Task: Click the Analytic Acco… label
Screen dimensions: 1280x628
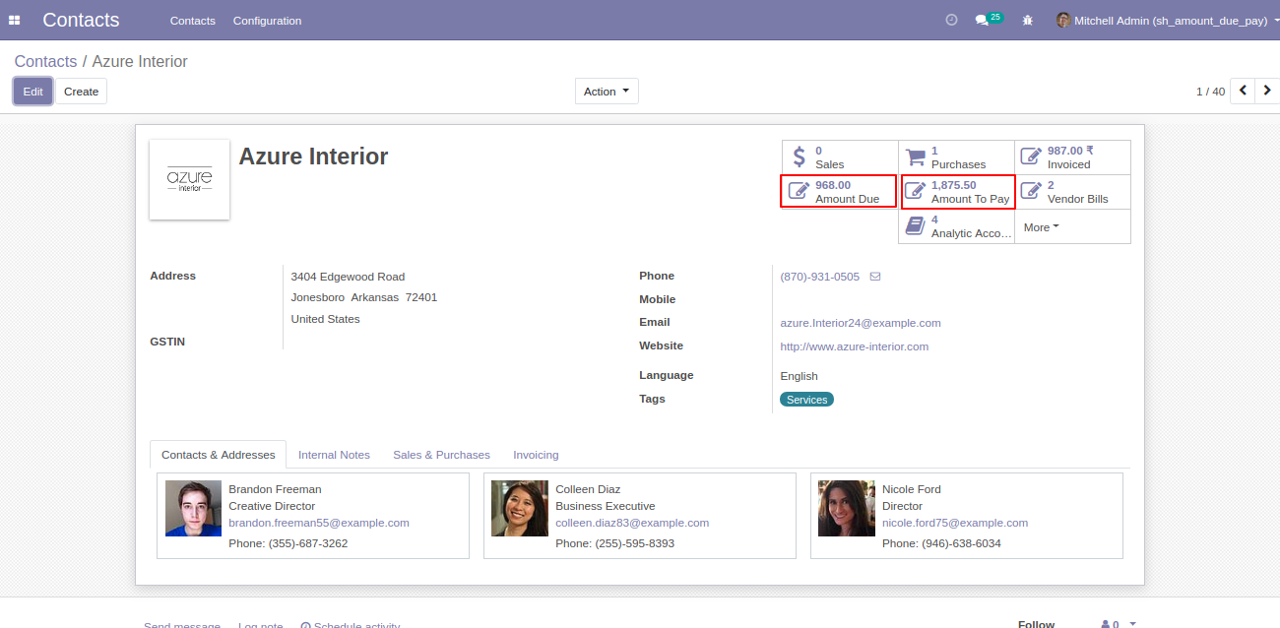Action: click(972, 233)
